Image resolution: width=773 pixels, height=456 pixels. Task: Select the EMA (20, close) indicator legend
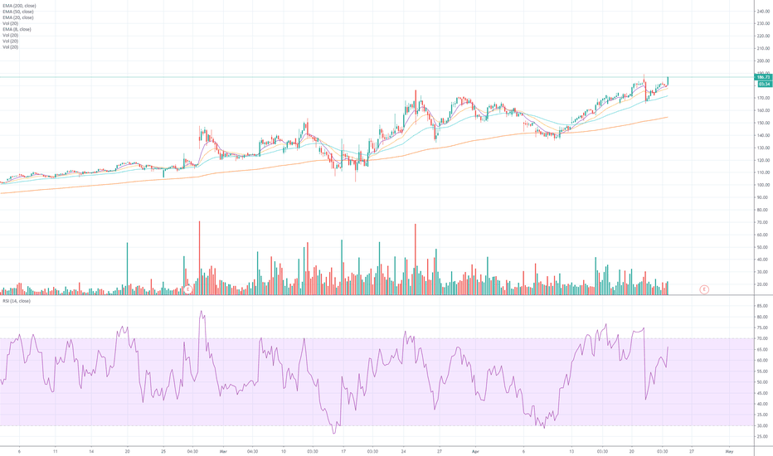17,17
